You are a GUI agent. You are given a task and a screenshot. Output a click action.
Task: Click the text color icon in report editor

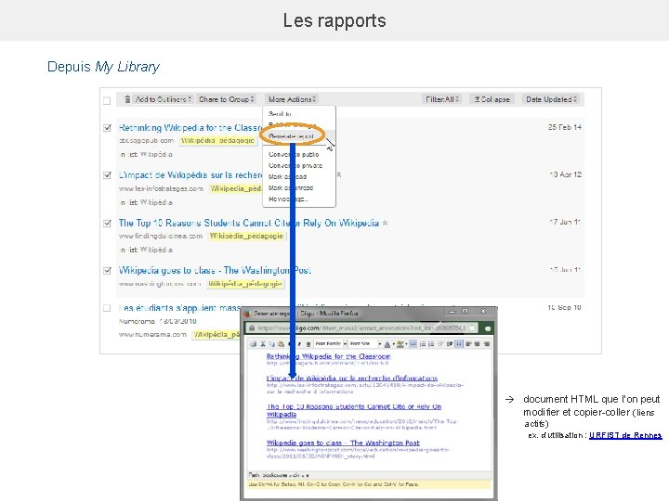387,344
